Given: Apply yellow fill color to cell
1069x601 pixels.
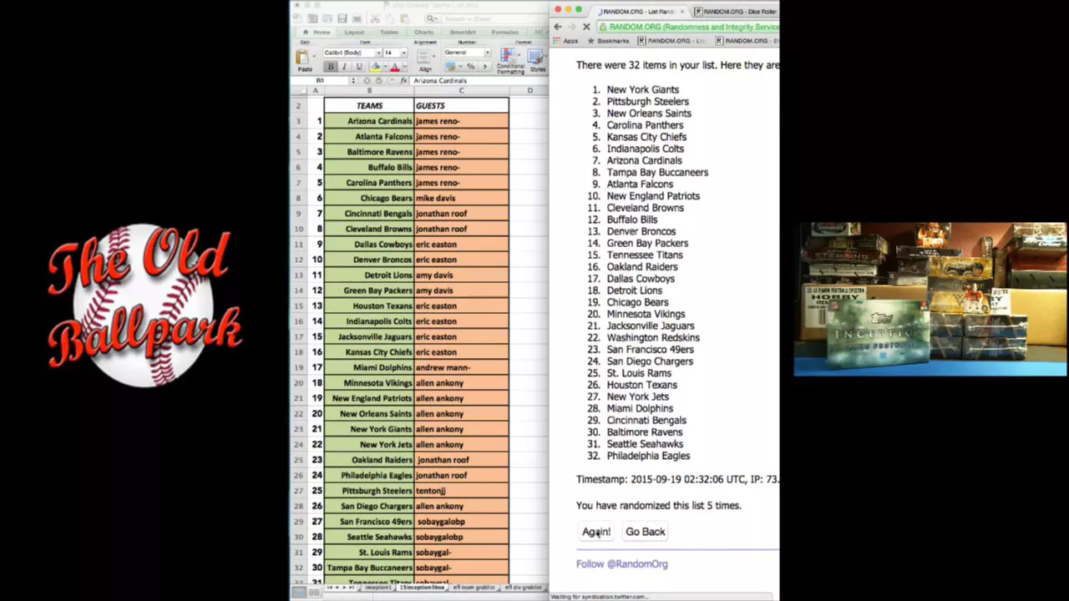Looking at the screenshot, I should pyautogui.click(x=376, y=66).
